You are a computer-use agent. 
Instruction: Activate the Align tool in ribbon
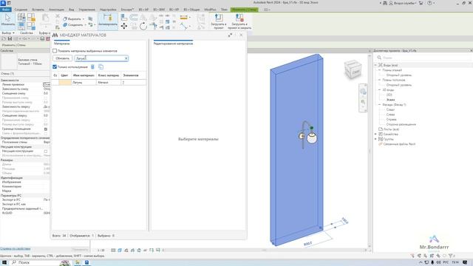pos(124,18)
